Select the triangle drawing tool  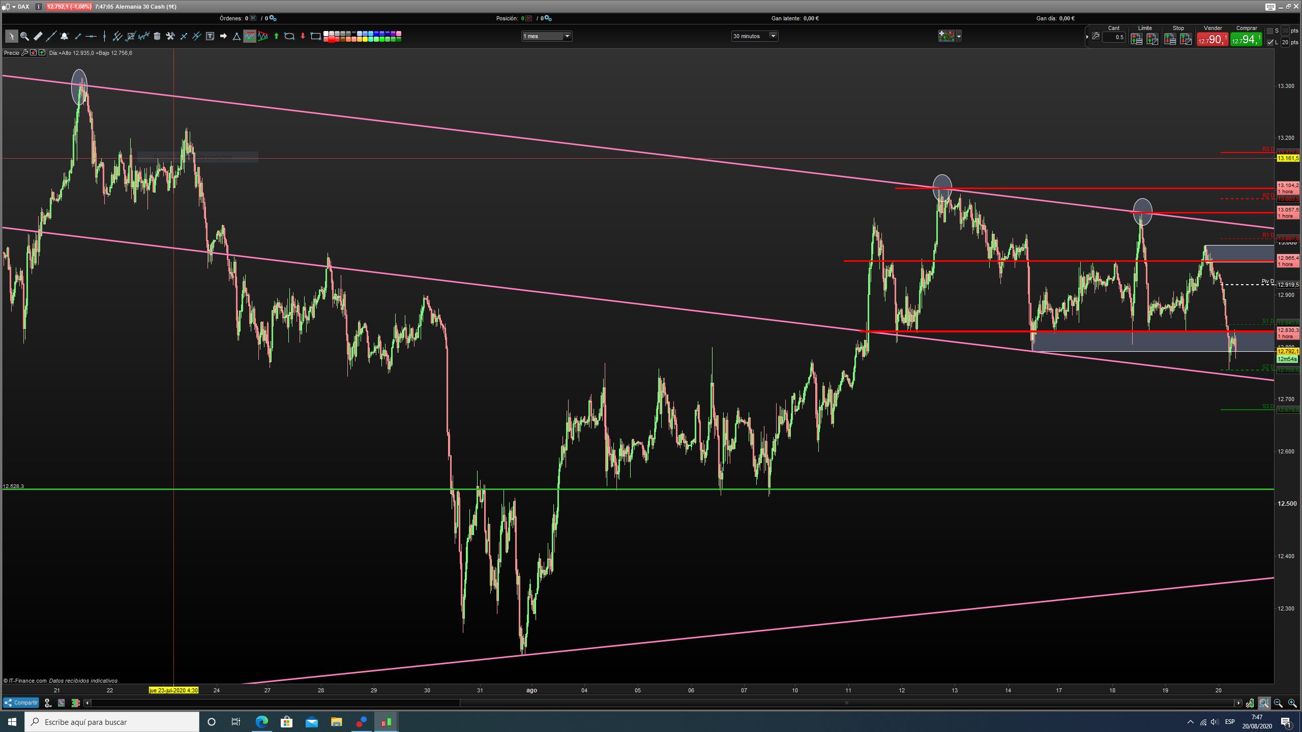click(236, 36)
